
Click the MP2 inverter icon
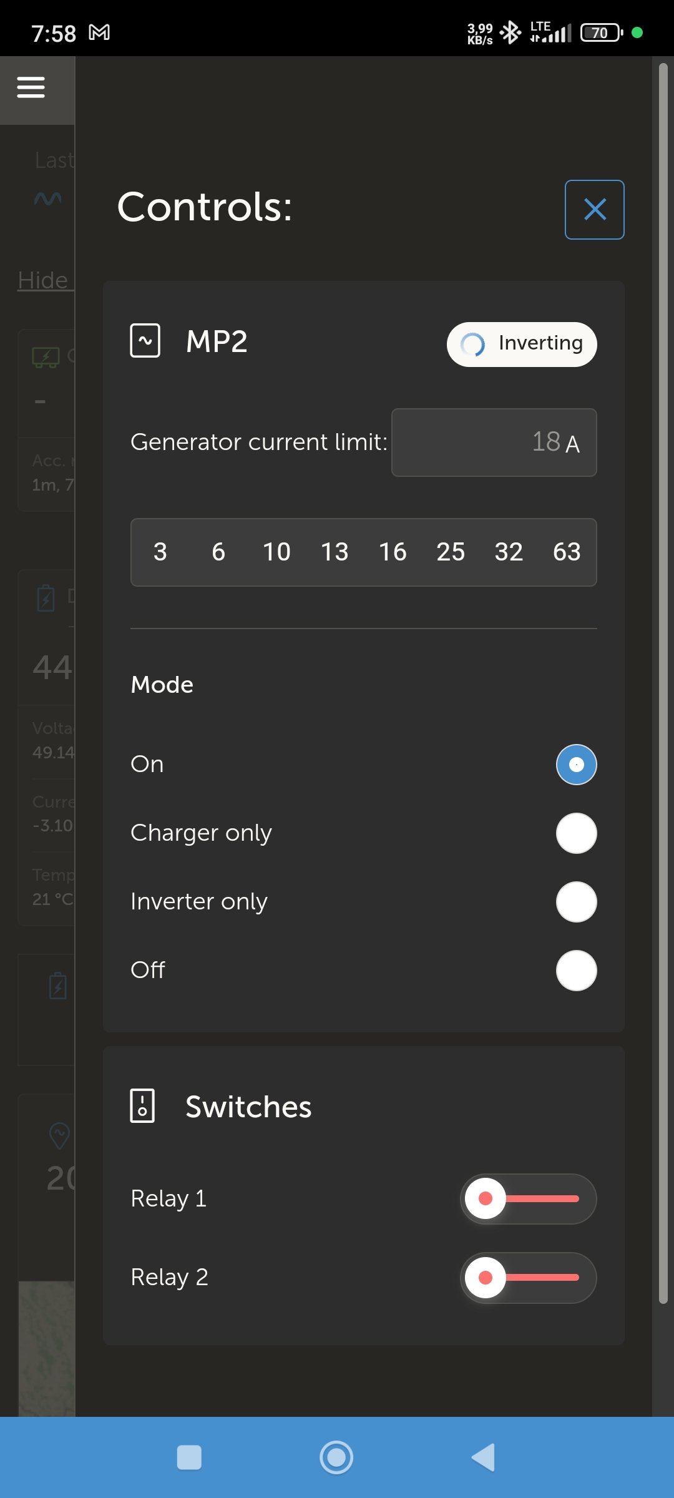145,341
